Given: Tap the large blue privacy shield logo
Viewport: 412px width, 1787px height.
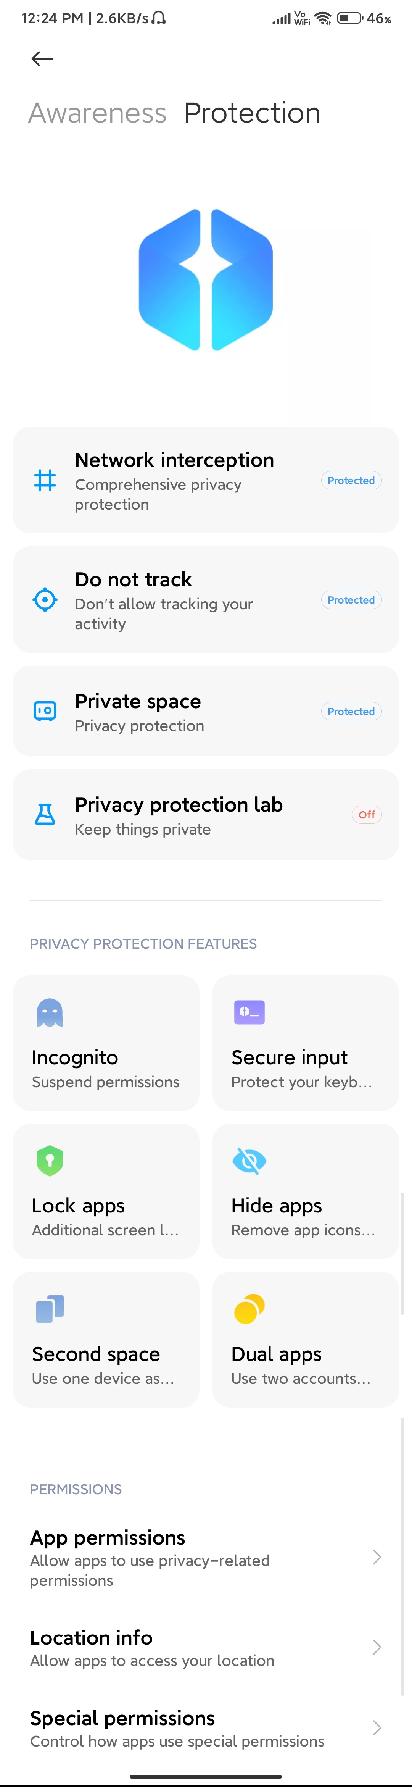Looking at the screenshot, I should (206, 279).
